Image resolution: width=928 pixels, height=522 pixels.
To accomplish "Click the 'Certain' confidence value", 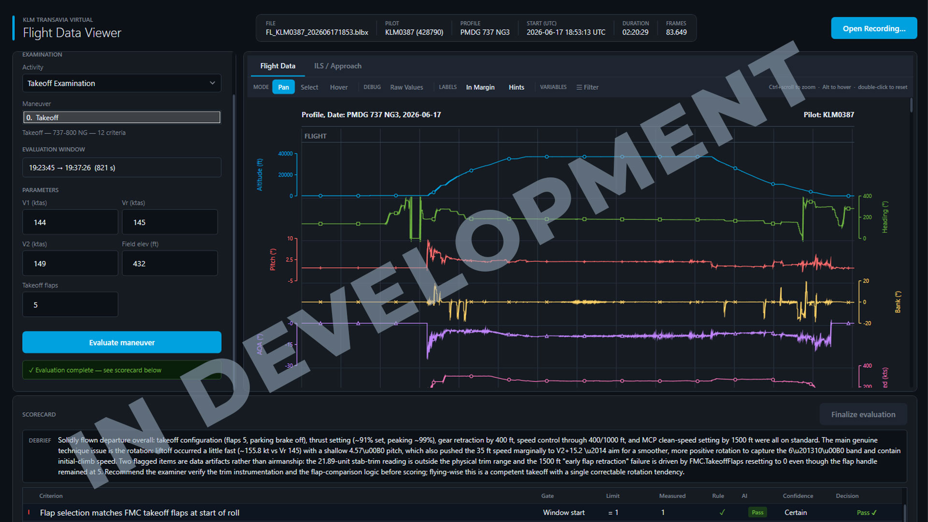I will 796,512.
